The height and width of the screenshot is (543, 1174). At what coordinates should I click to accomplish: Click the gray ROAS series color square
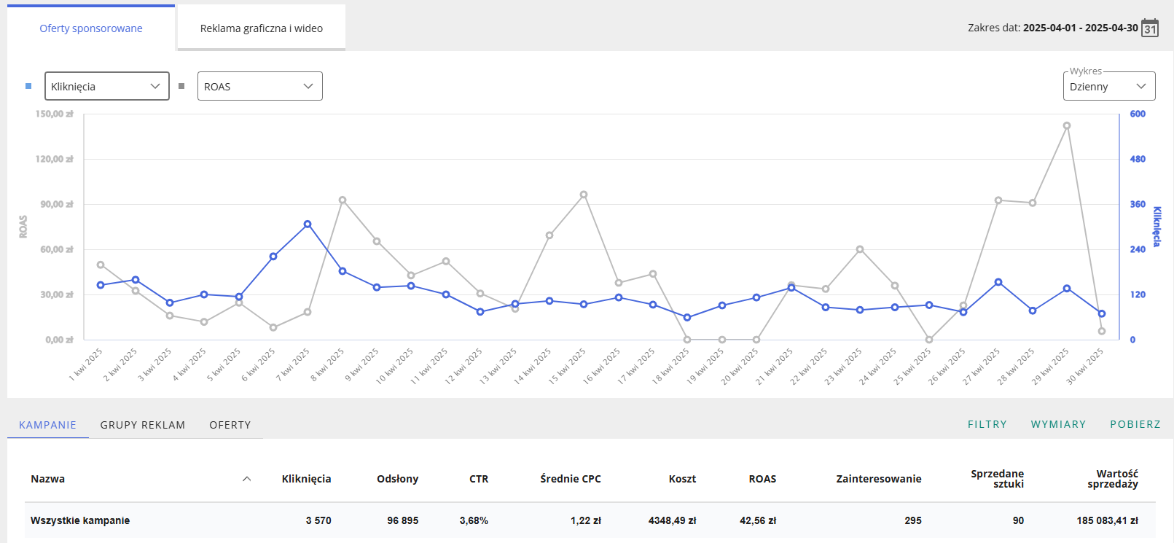click(x=181, y=86)
